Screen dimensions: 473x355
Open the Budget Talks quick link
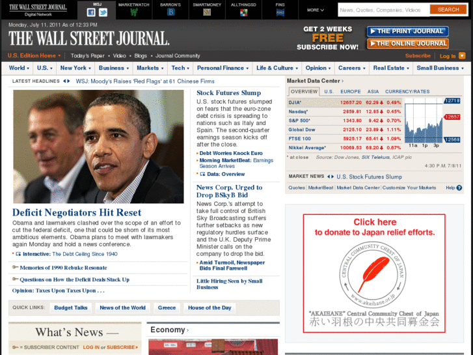[70, 307]
